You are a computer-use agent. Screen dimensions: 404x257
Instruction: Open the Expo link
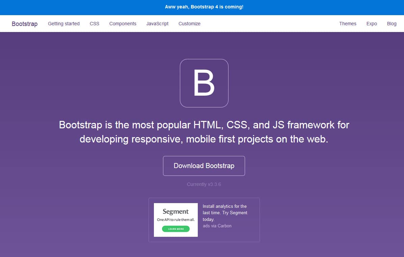click(372, 24)
